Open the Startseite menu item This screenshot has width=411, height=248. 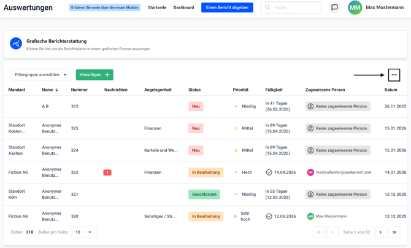pos(157,8)
